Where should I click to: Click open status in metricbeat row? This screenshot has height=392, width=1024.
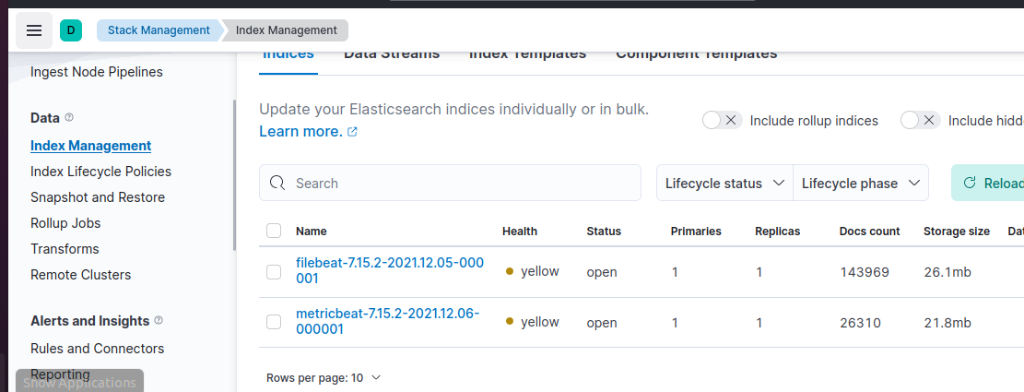602,323
